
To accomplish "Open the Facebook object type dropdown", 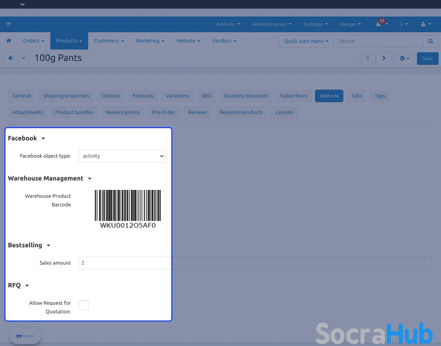I will coord(122,156).
